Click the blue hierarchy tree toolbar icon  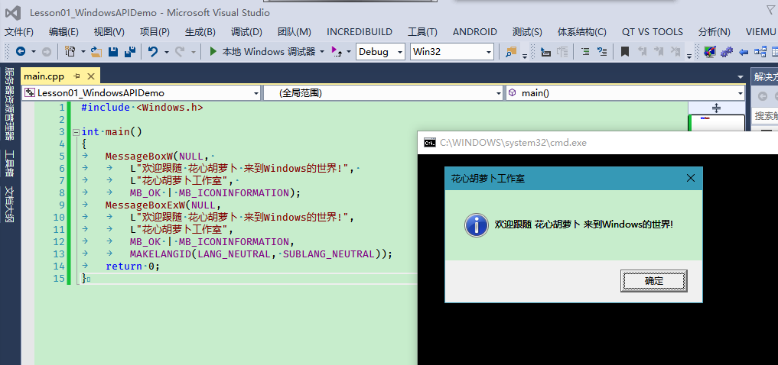click(760, 51)
